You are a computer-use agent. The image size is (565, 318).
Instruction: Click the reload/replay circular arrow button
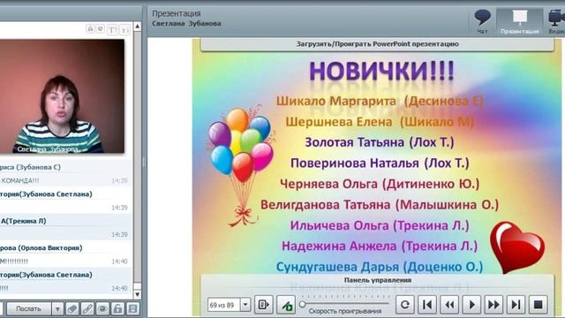click(x=404, y=305)
